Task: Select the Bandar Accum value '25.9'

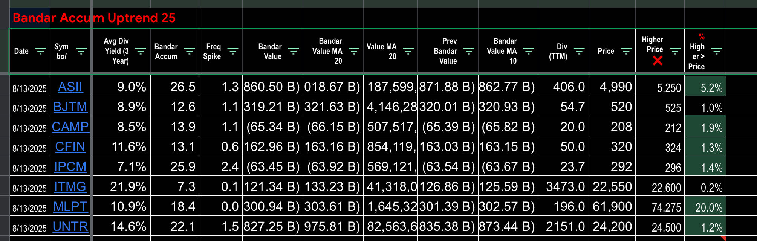Action: [x=175, y=167]
